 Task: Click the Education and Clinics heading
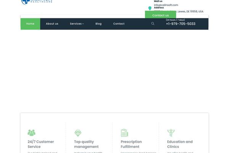(180, 144)
